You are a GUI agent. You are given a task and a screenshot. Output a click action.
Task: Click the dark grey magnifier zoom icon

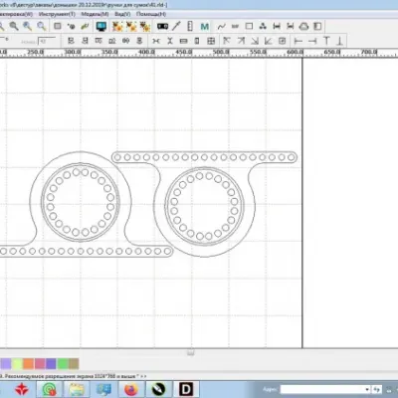14,26
